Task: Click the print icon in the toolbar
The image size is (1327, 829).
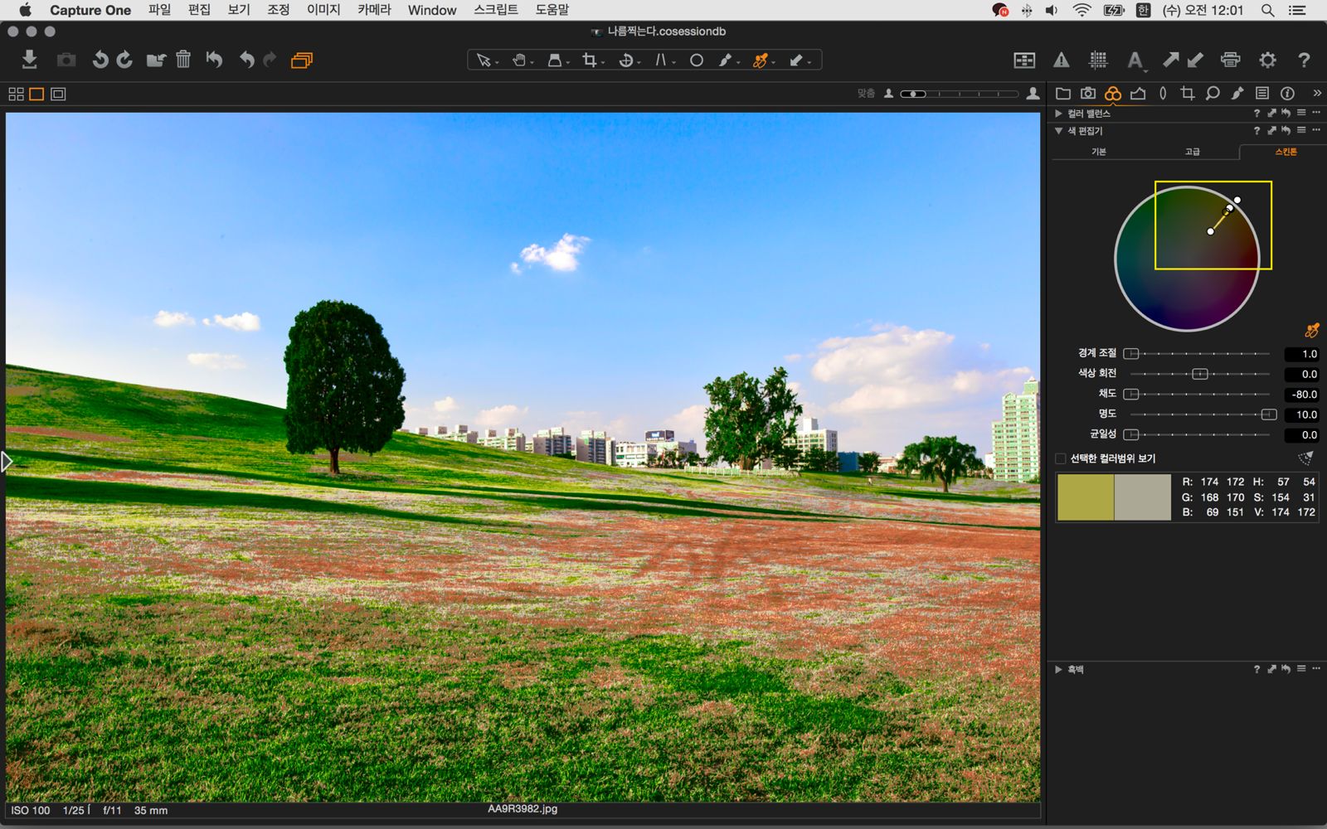Action: [x=1230, y=60]
